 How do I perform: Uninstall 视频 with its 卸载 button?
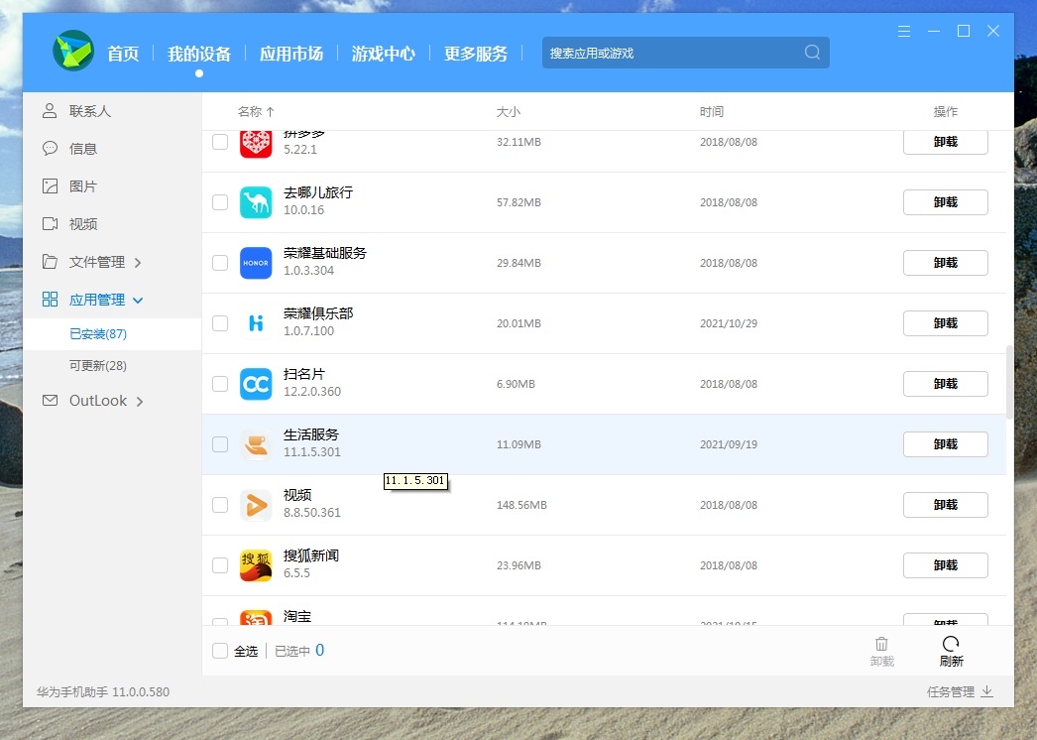[x=945, y=505]
